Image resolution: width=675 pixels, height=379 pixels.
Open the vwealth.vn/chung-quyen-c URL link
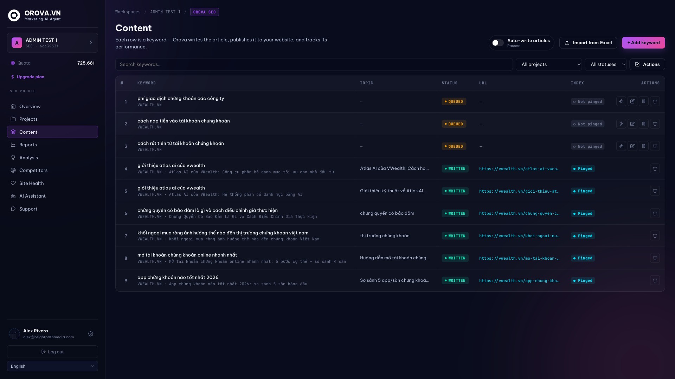(519, 213)
